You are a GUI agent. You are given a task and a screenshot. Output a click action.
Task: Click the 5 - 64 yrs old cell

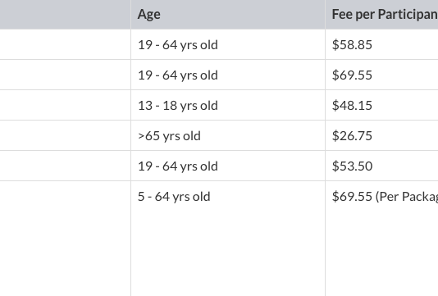point(228,239)
